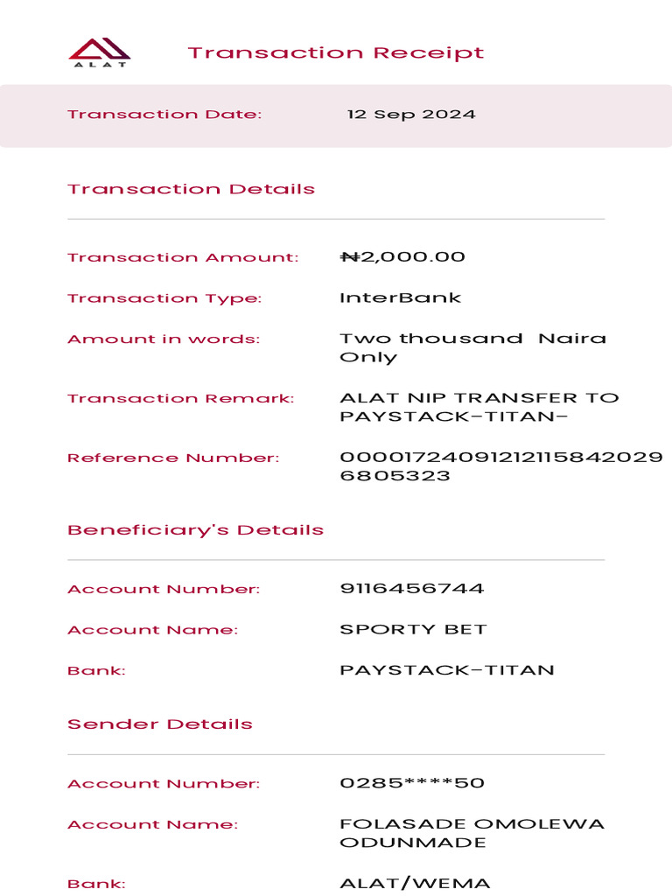Click the ALAT NIP TRANSFER remark text

pos(479,407)
